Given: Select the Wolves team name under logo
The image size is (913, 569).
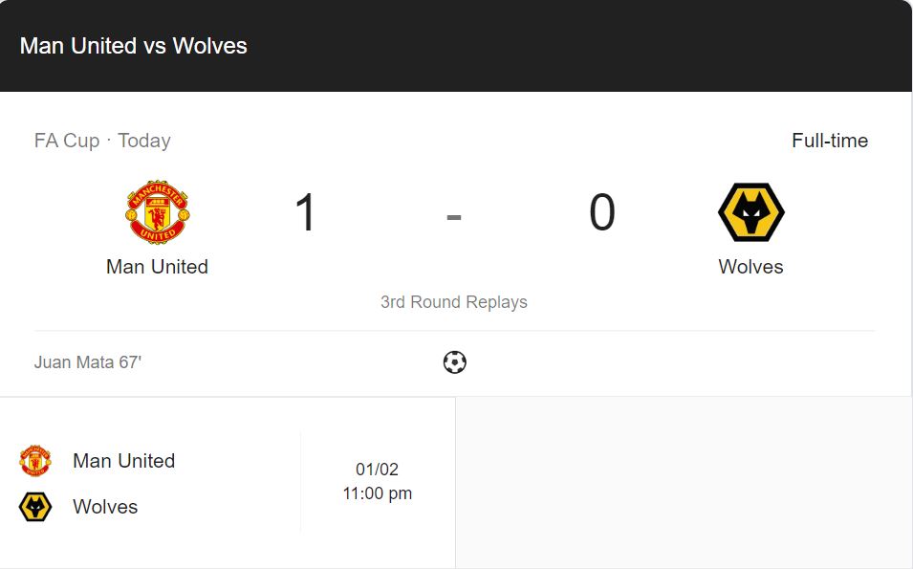Looking at the screenshot, I should point(750,267).
